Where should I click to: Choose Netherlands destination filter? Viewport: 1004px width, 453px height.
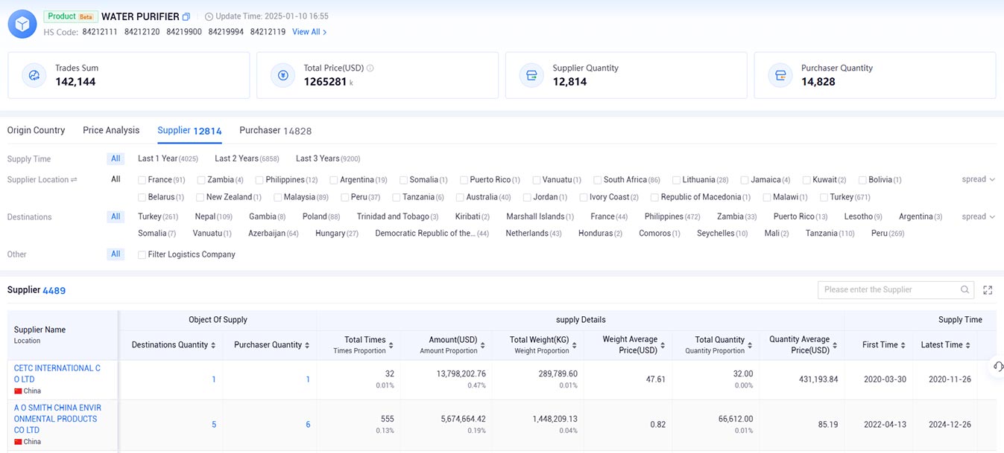(x=534, y=234)
